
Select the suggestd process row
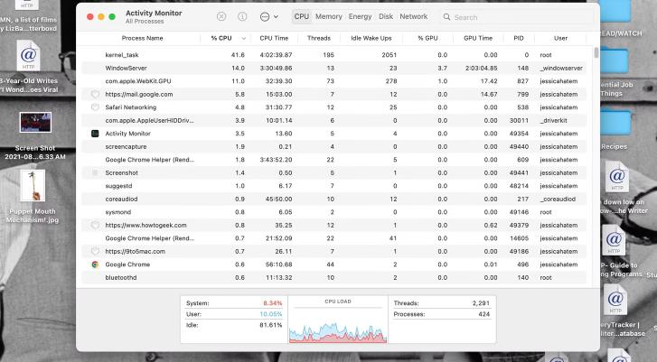click(x=334, y=186)
